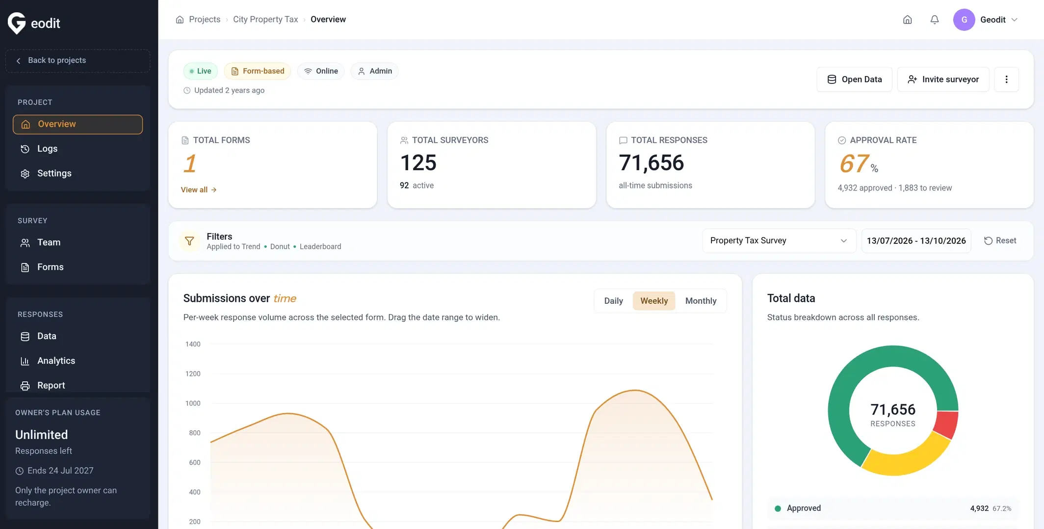Image resolution: width=1044 pixels, height=529 pixels.
Task: Click the Form-based badge
Action: coord(258,71)
